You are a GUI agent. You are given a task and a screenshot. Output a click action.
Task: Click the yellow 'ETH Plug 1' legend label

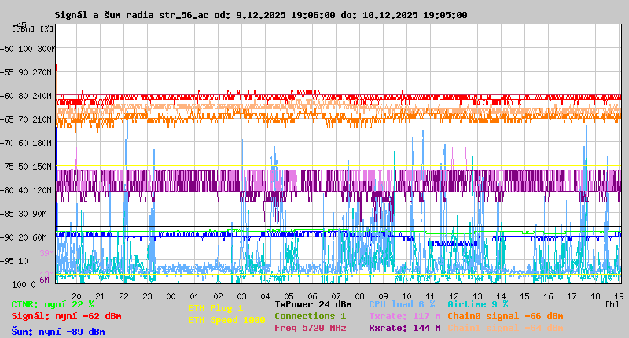[x=215, y=309]
